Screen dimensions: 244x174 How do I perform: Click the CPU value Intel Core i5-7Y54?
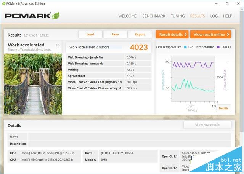point(47,153)
